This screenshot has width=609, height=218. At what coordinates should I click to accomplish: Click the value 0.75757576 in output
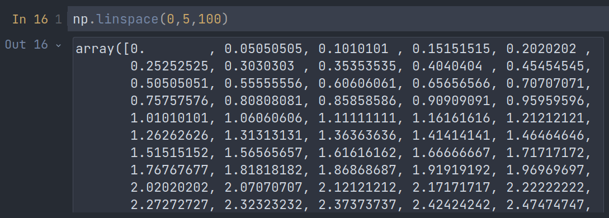tap(169, 101)
